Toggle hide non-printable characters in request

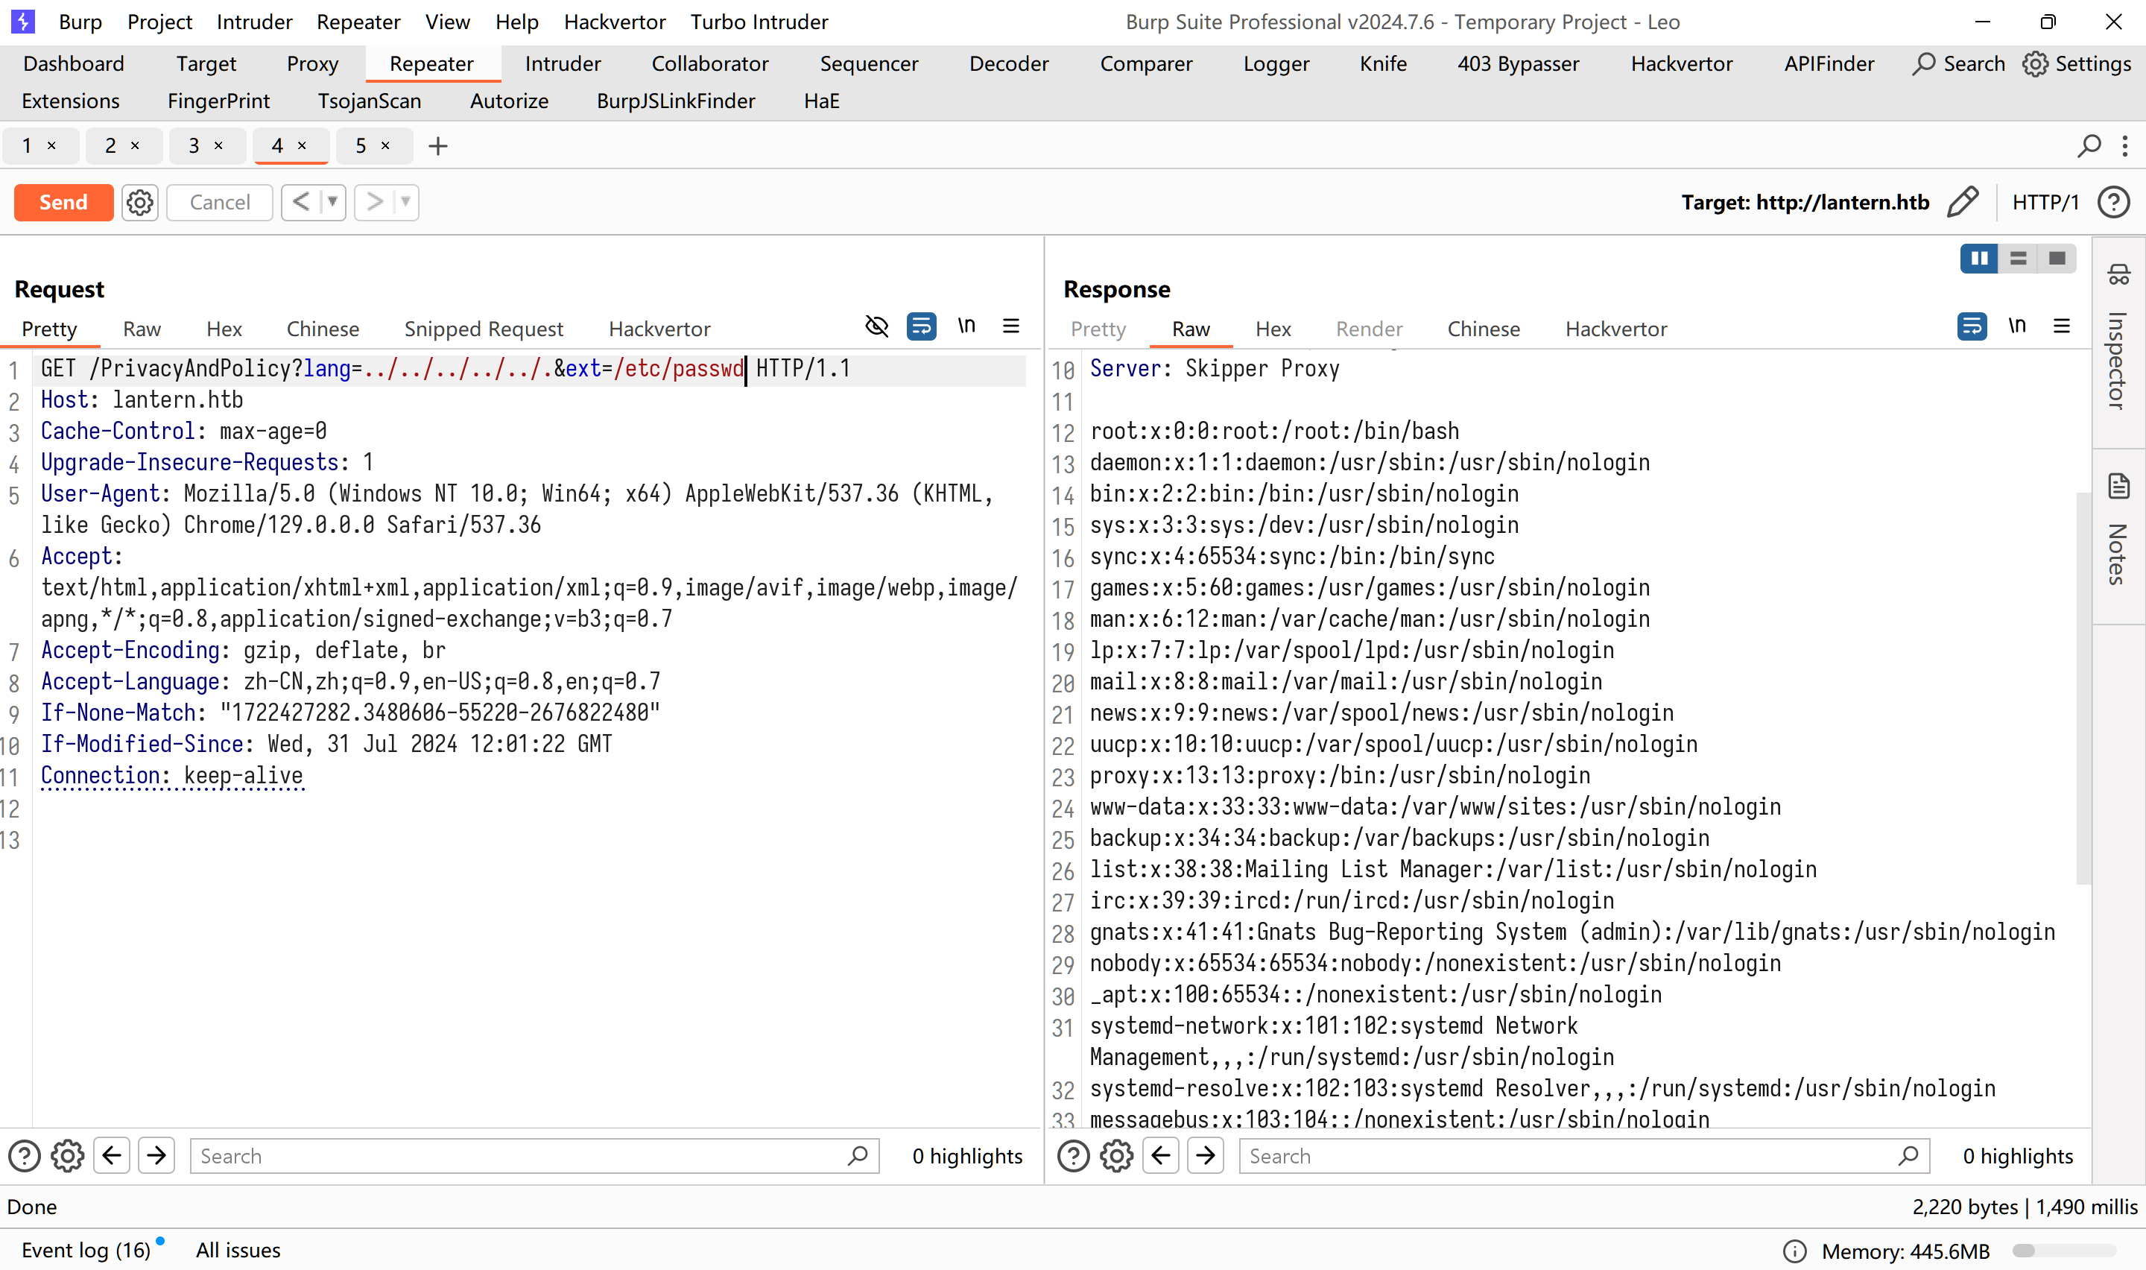tap(877, 326)
